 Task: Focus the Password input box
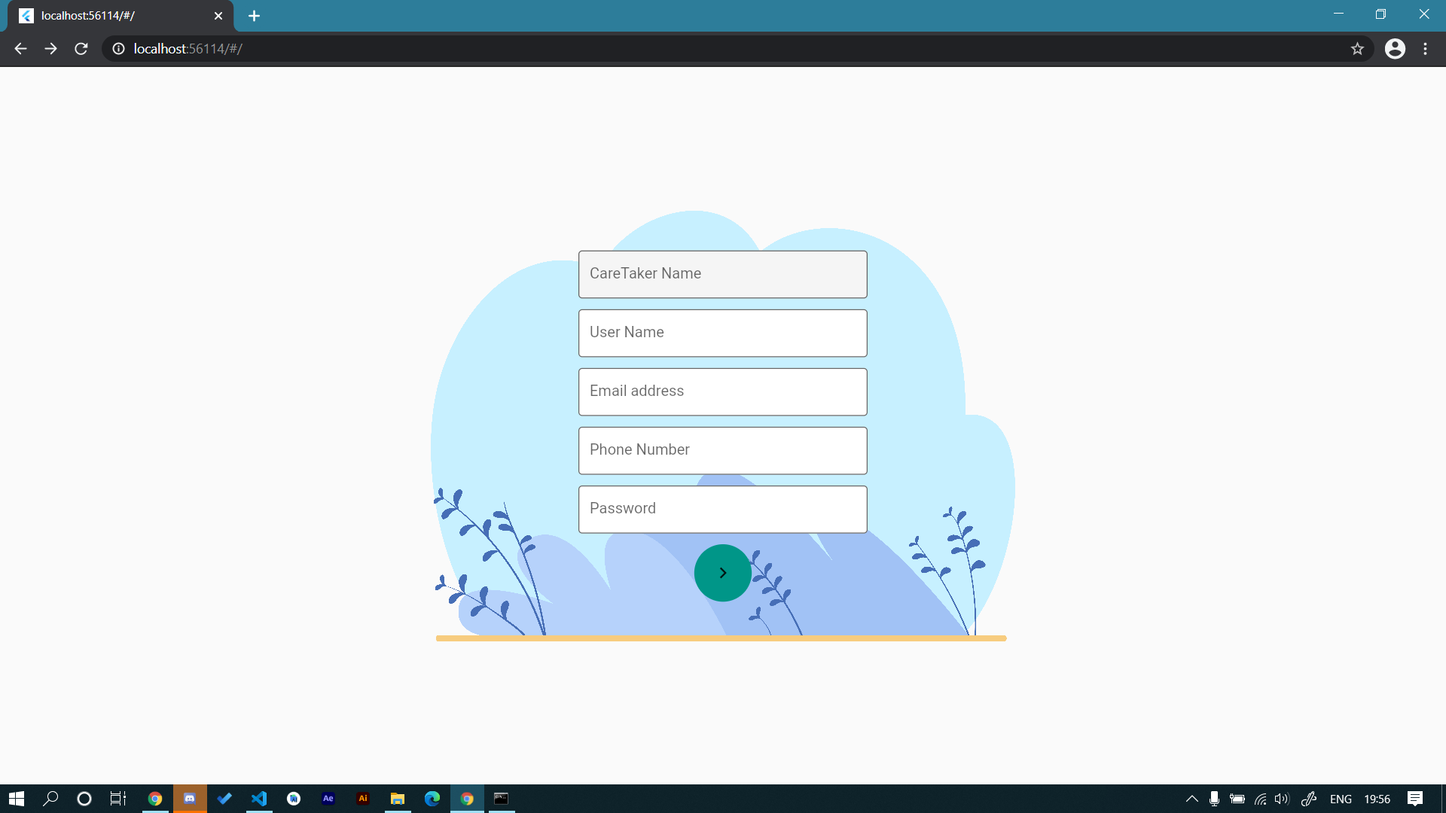tap(722, 509)
